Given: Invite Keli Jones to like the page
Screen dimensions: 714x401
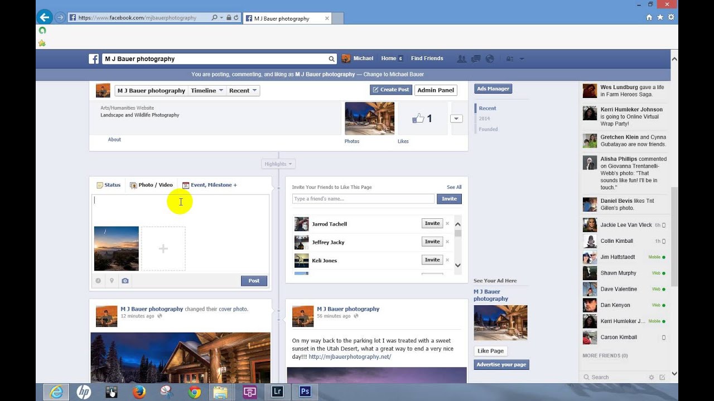Looking at the screenshot, I should [432, 260].
